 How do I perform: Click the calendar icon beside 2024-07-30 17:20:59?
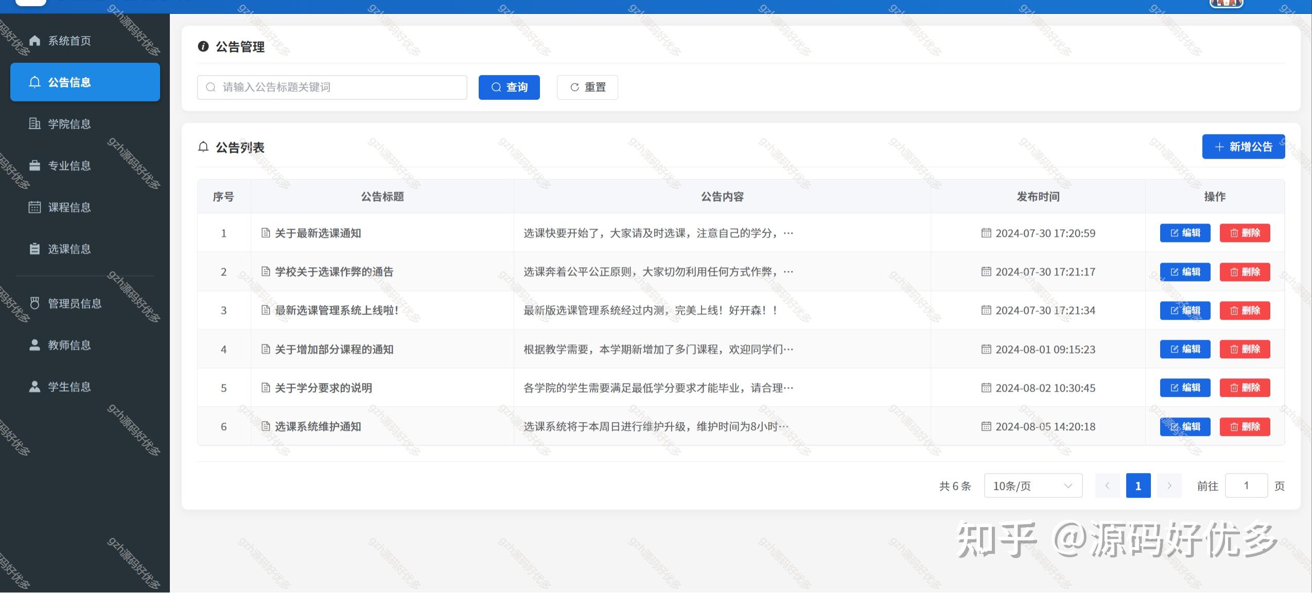tap(986, 233)
